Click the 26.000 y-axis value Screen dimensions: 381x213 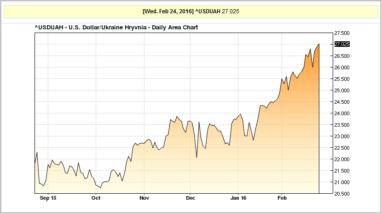[x=342, y=67]
